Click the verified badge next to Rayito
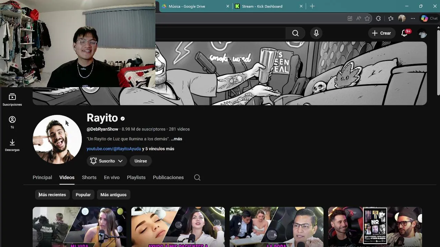This screenshot has width=440, height=247. (123, 118)
